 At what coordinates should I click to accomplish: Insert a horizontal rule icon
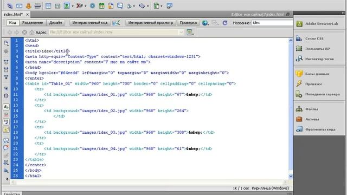click(x=37, y=6)
